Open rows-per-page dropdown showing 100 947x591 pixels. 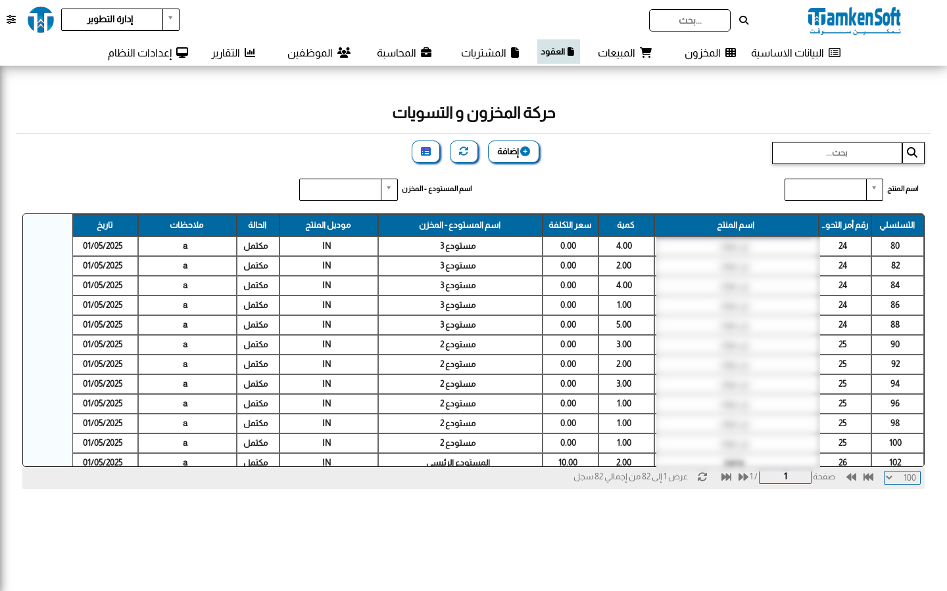pyautogui.click(x=902, y=477)
